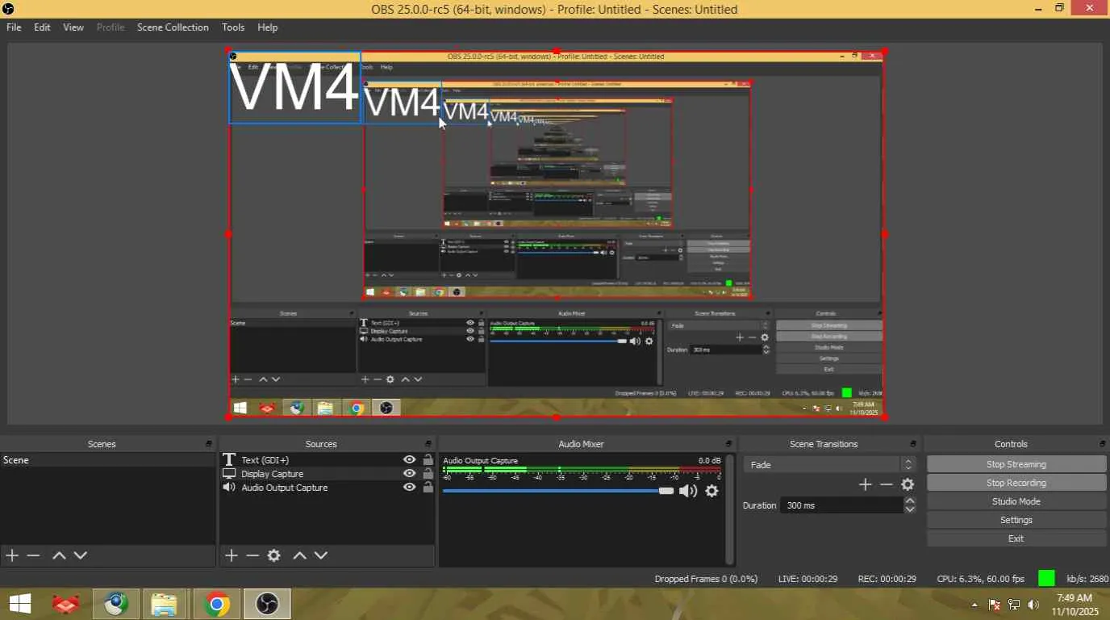Click the green status indicator in the status bar
The height and width of the screenshot is (620, 1110).
[x=1046, y=578]
